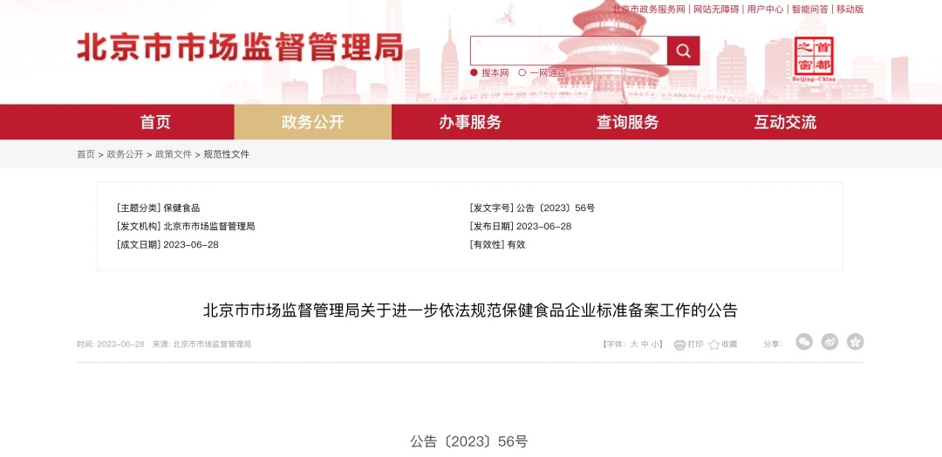Go to the 办事服务 navigation tab

coord(470,122)
